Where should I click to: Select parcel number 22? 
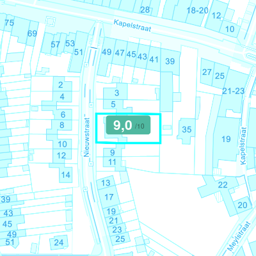[x=223, y=185]
